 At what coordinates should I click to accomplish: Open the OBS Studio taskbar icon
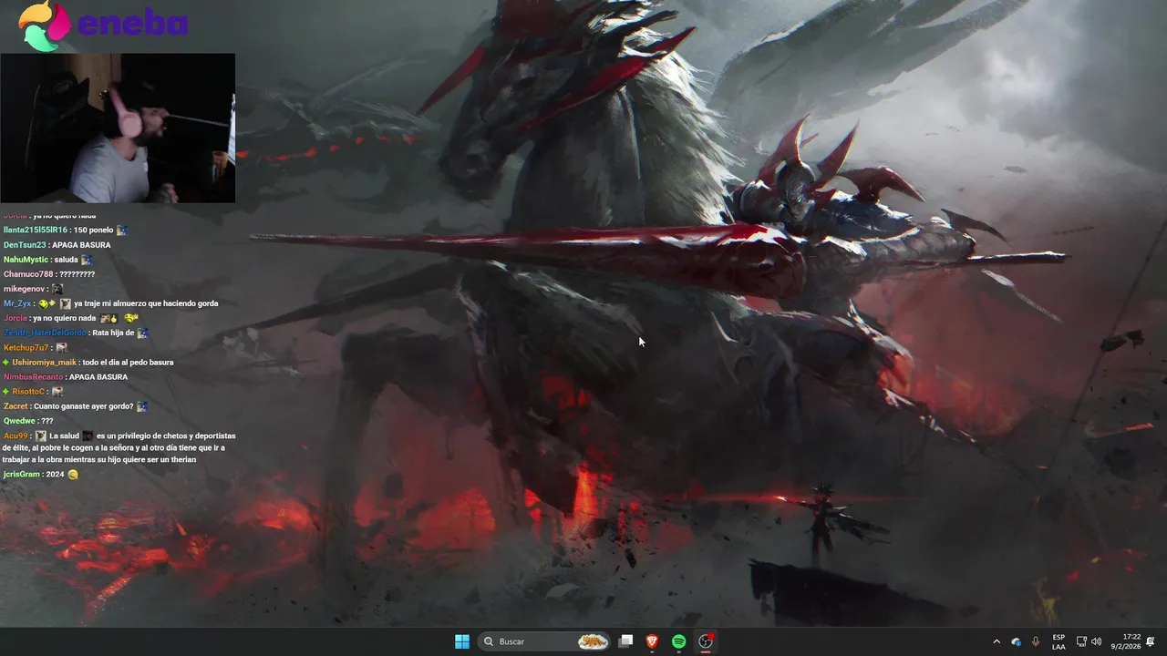706,641
